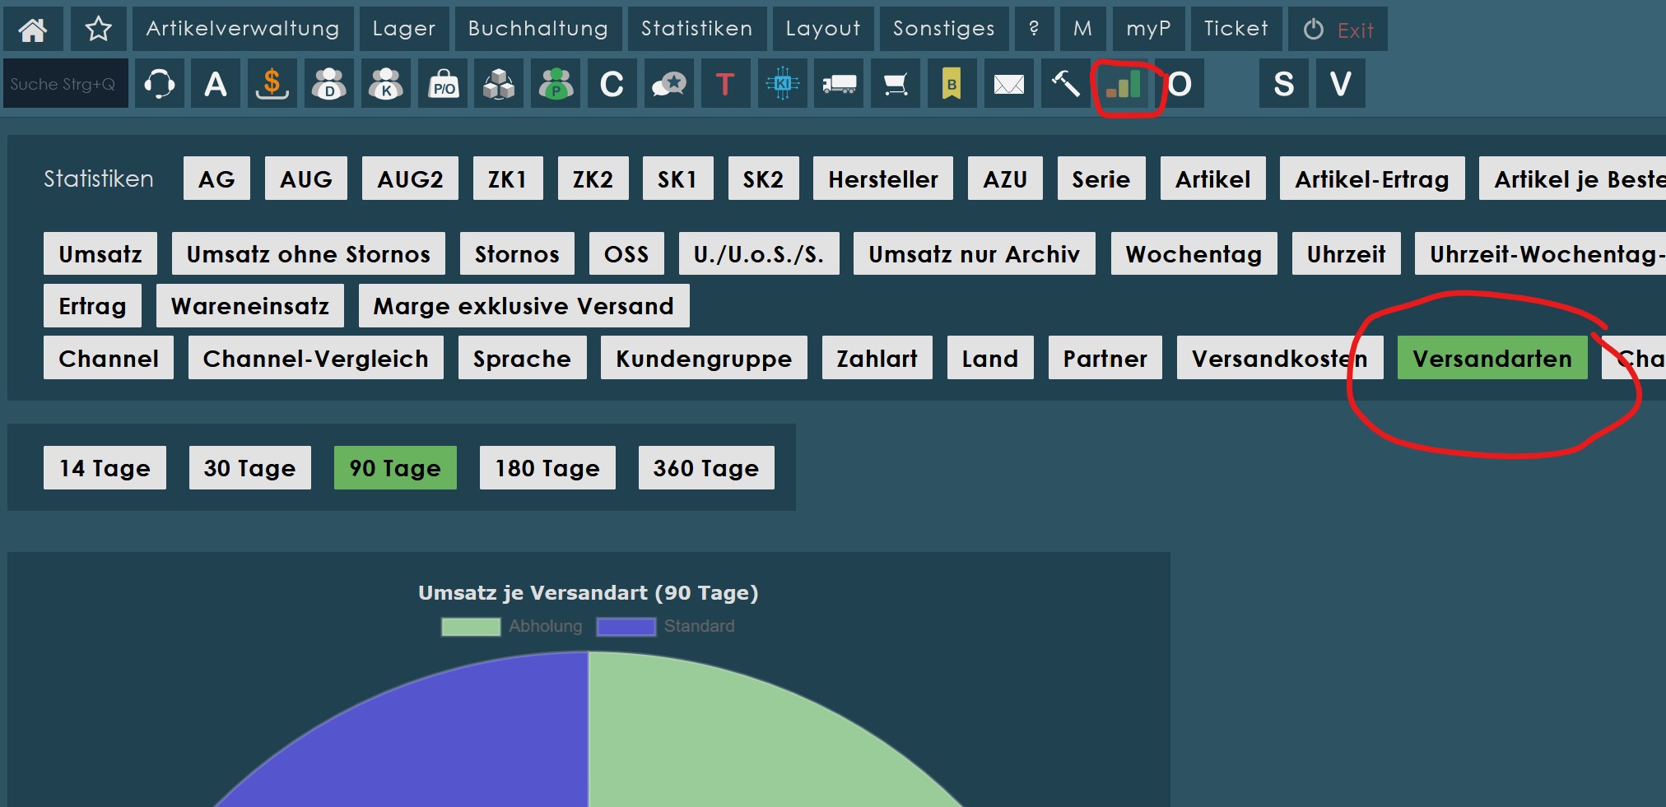1666x807 pixels.
Task: Focus the Suche Strg+Q search field
Action: click(65, 83)
